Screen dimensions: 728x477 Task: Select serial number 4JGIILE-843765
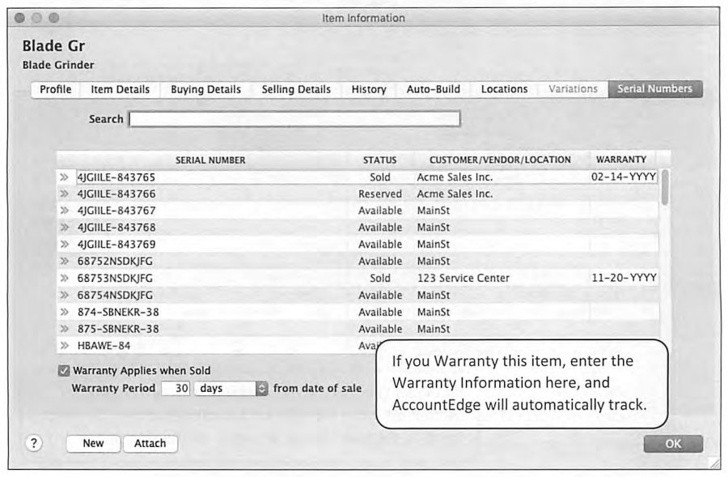click(x=116, y=177)
